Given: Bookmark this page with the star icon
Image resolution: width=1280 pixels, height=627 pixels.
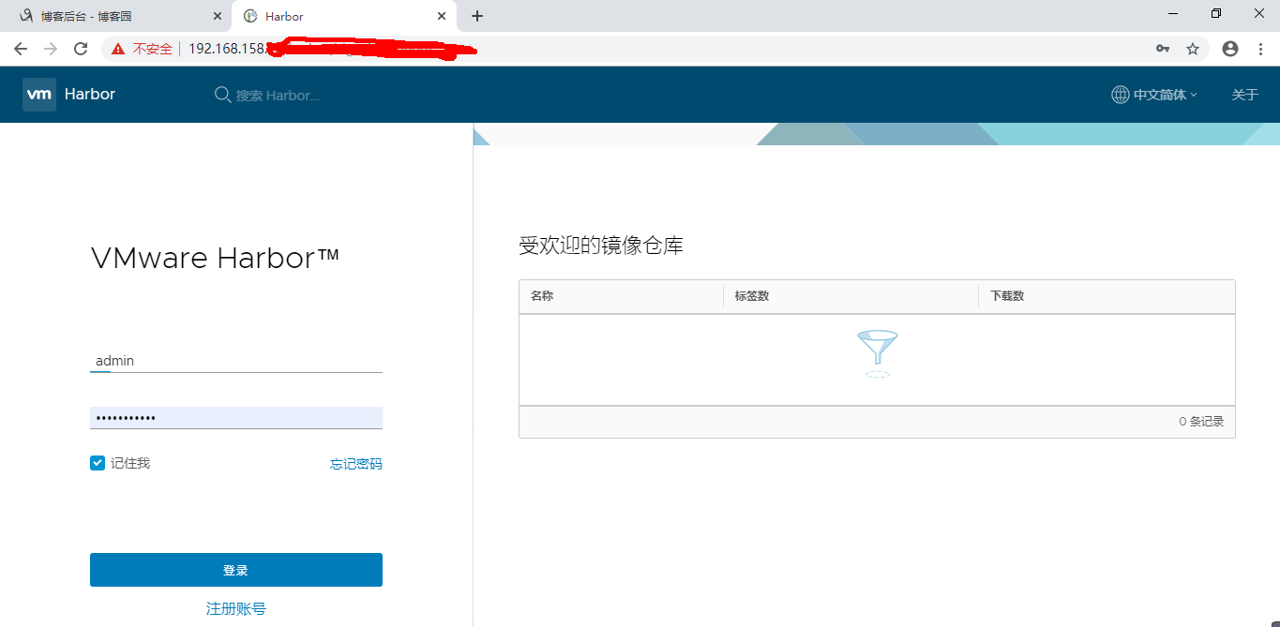Looking at the screenshot, I should (1193, 49).
